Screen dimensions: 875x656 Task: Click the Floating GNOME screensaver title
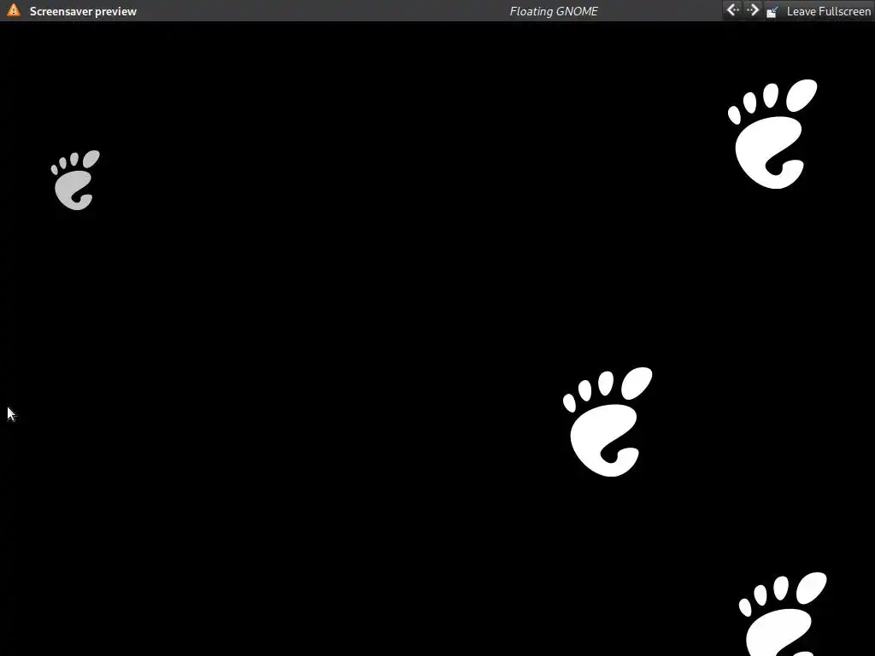click(554, 11)
